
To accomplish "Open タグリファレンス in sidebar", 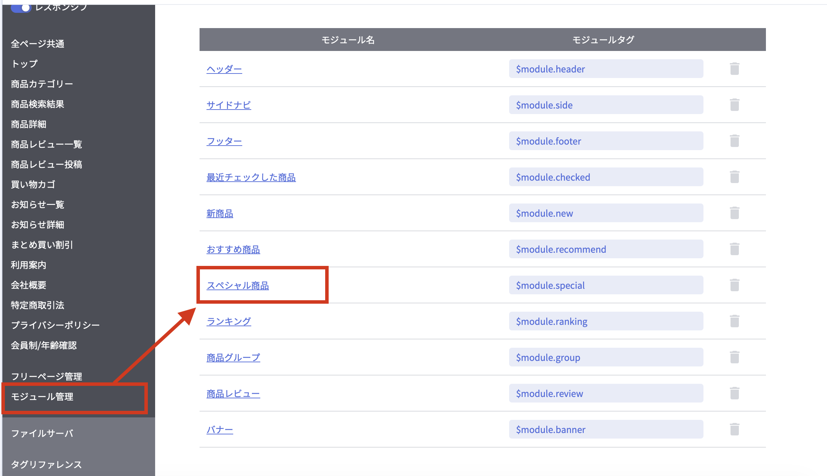I will [x=46, y=465].
